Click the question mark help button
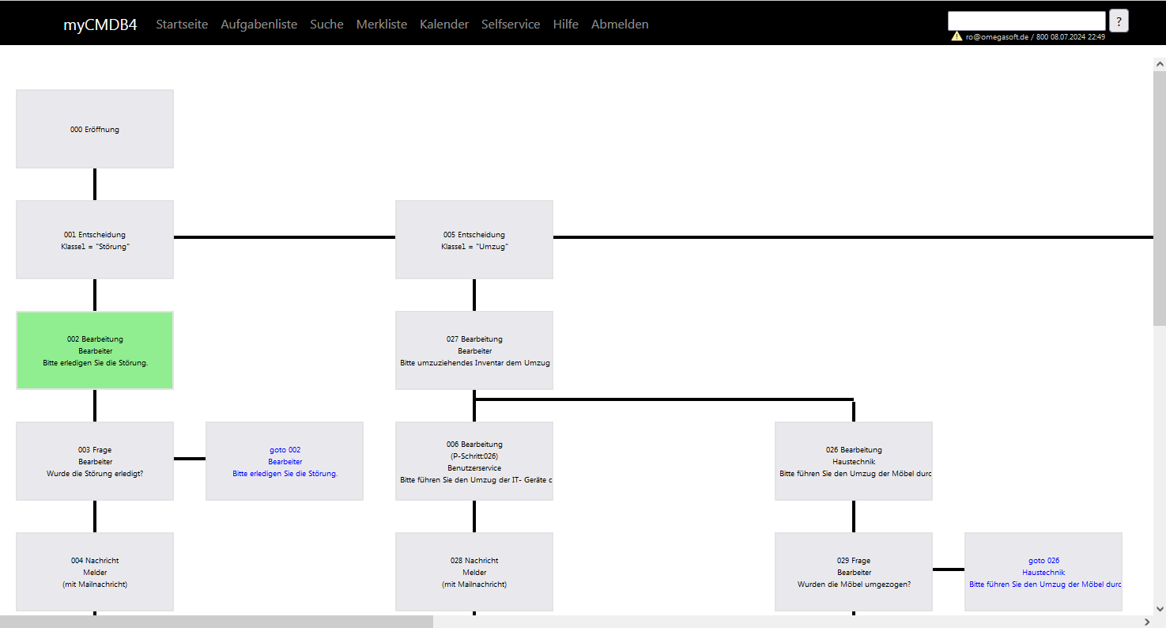The width and height of the screenshot is (1166, 628). (1119, 21)
